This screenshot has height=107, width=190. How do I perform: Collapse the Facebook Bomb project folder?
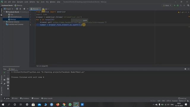(4, 12)
